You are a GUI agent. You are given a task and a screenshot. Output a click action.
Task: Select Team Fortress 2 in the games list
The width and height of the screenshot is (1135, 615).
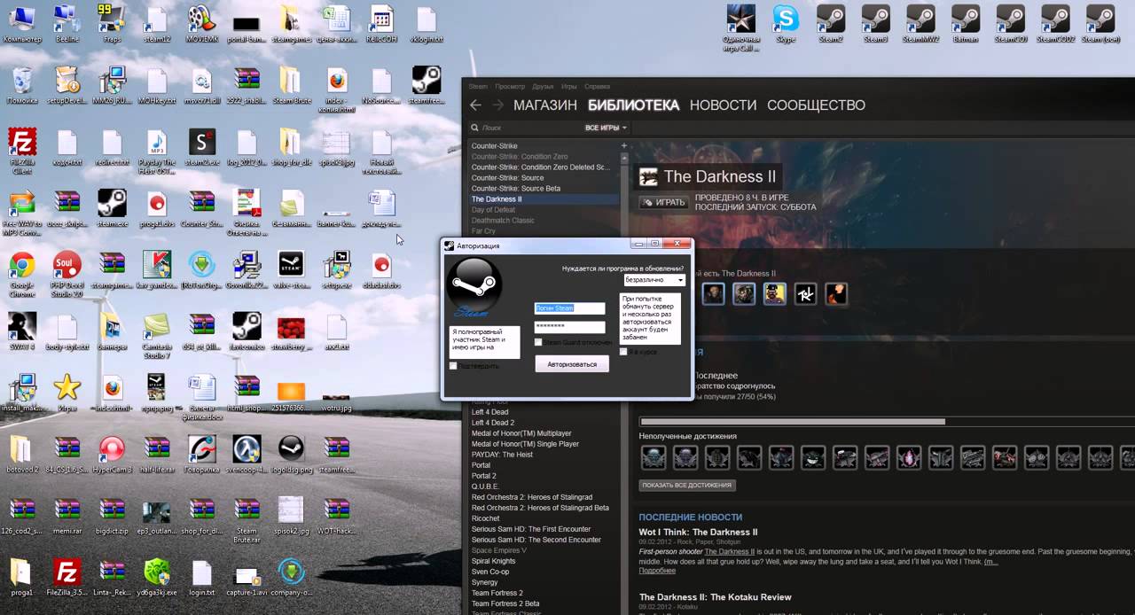coord(497,593)
